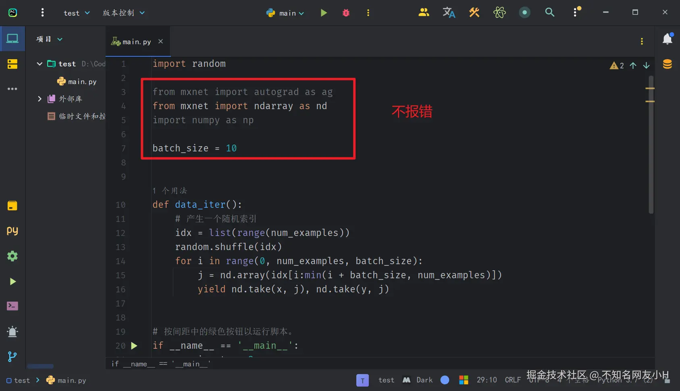This screenshot has height=391, width=680.
Task: Open the Terminal tool window
Action: click(x=12, y=306)
